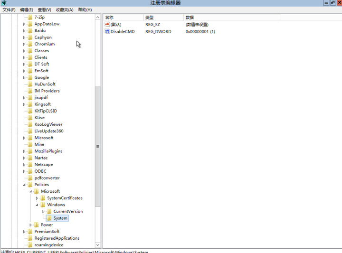This screenshot has width=342, height=253.
Task: Click the pdfconverter folder icon
Action: [30, 178]
